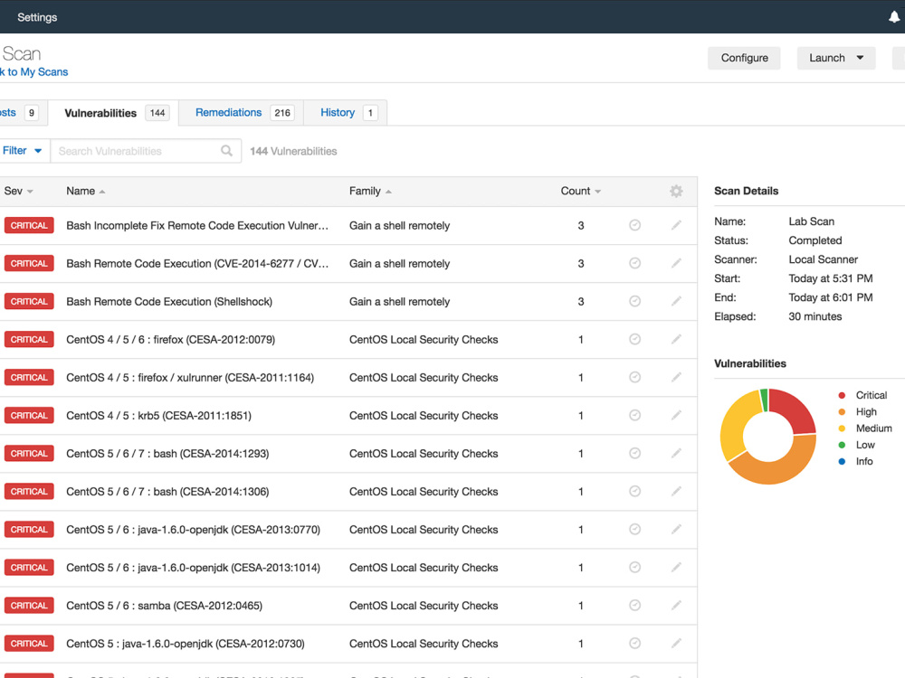Toggle check circle for bash CESA-2014:1293

pyautogui.click(x=635, y=453)
